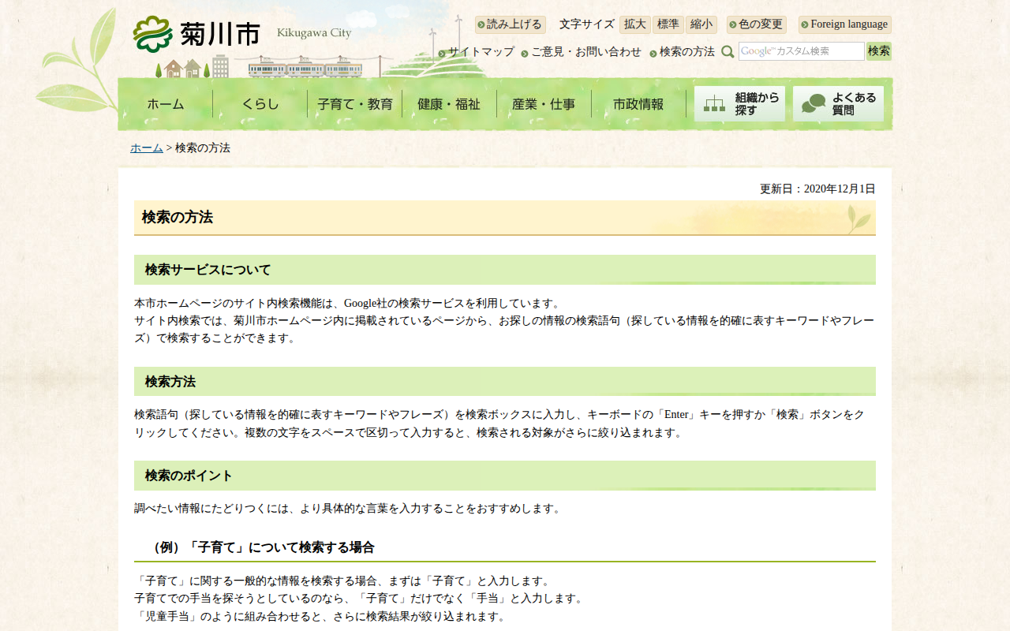Go to ホーム in main navigation
Screen dimensions: 1010x631
(166, 104)
